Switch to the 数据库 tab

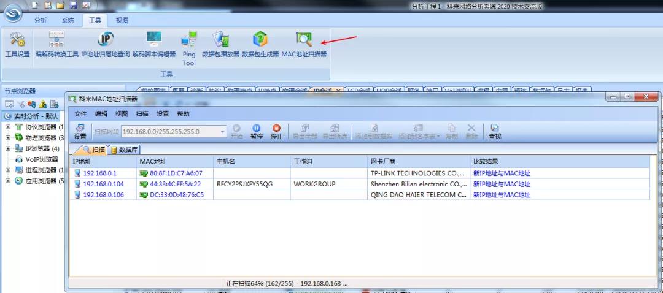124,150
